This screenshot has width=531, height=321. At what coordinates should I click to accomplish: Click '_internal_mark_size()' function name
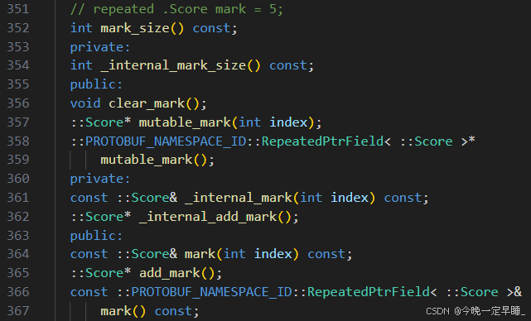point(181,65)
